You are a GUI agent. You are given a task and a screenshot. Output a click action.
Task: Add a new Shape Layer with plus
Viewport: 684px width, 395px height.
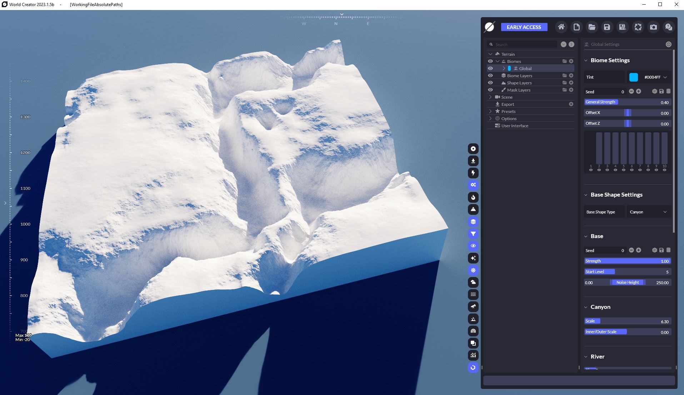pyautogui.click(x=571, y=83)
